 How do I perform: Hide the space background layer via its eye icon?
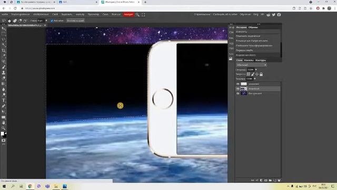coord(237,93)
